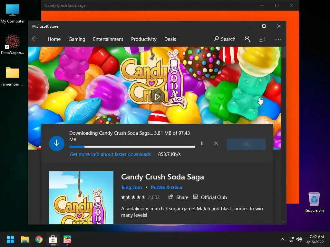The image size is (330, 247).
Task: Open the Windows Start menu
Action: tap(10, 239)
